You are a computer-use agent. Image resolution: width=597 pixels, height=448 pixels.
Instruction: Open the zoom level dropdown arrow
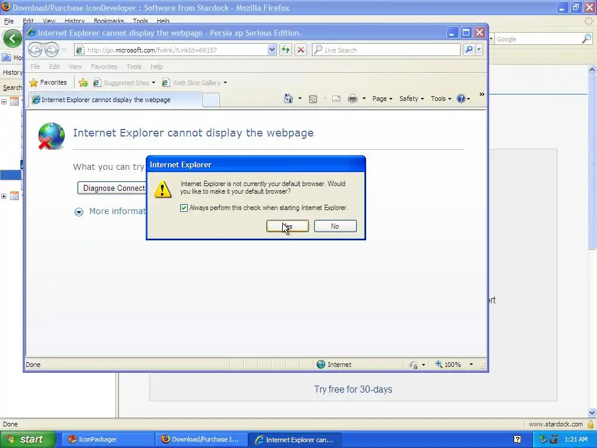(x=471, y=365)
